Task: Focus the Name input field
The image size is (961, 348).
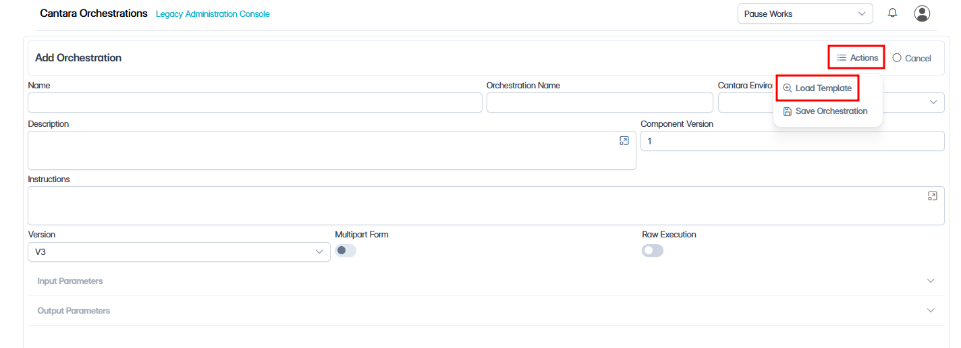Action: click(255, 103)
